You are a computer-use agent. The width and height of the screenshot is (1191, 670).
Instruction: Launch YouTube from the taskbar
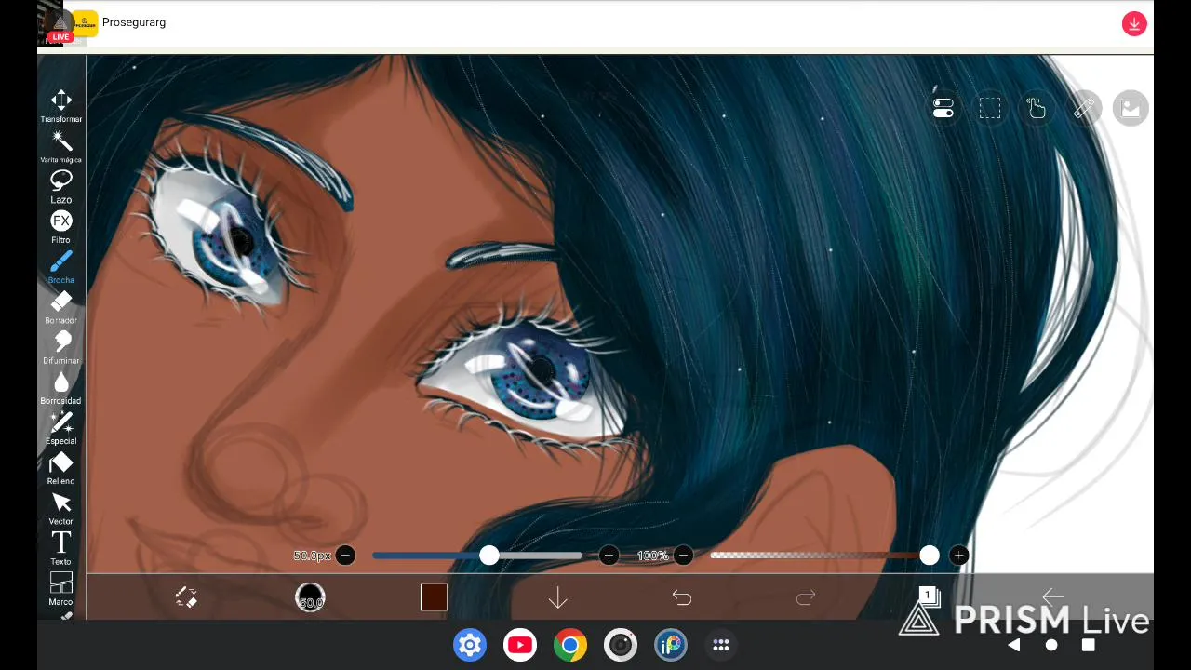(520, 645)
